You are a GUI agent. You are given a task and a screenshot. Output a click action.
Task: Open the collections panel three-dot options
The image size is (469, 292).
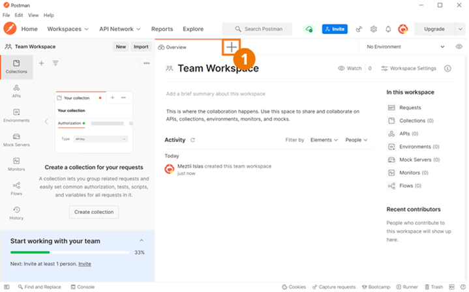coord(147,63)
